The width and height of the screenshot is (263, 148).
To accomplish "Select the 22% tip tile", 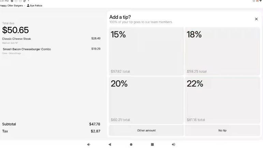I will [x=222, y=100].
